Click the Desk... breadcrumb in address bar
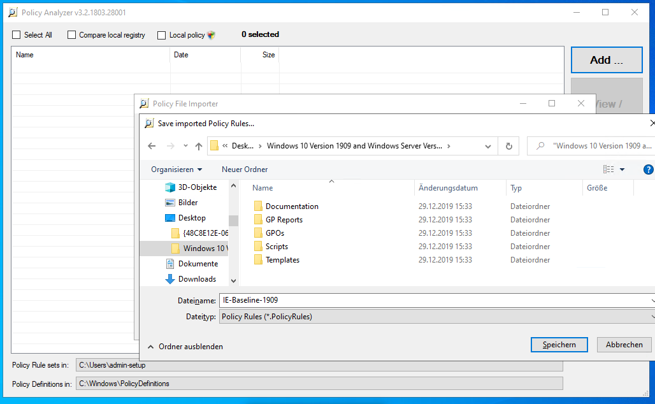This screenshot has height=404, width=655. point(243,146)
